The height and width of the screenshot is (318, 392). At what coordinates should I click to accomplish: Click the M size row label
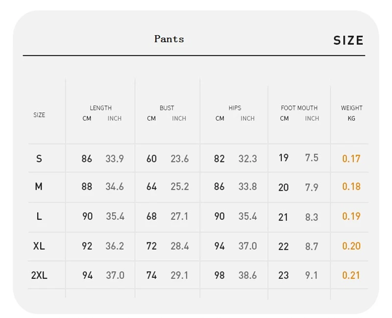coord(39,187)
